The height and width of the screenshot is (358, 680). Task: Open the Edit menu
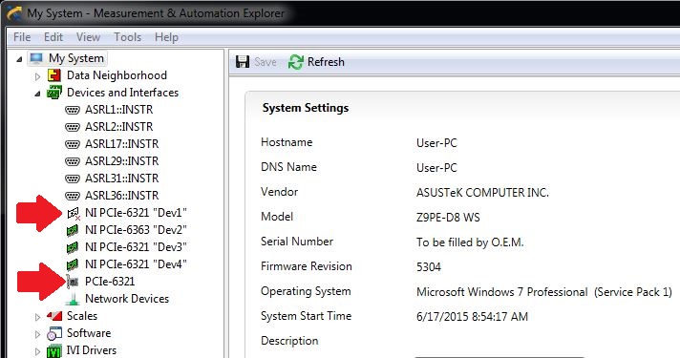[x=53, y=37]
